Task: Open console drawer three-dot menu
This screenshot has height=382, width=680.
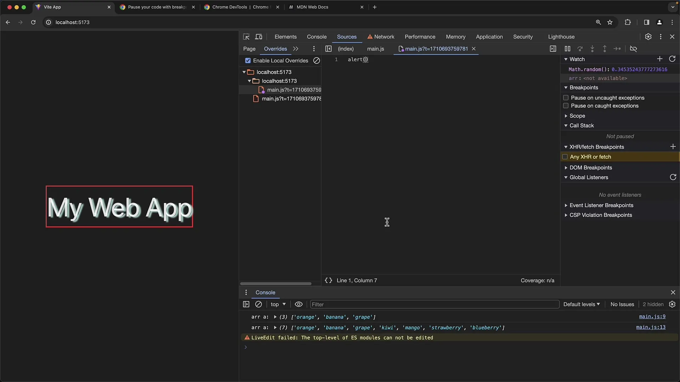Action: tap(246, 293)
